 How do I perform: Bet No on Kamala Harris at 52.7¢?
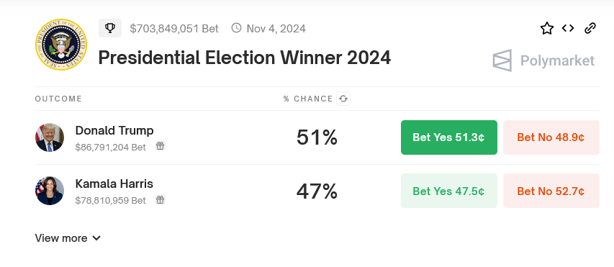pos(551,191)
